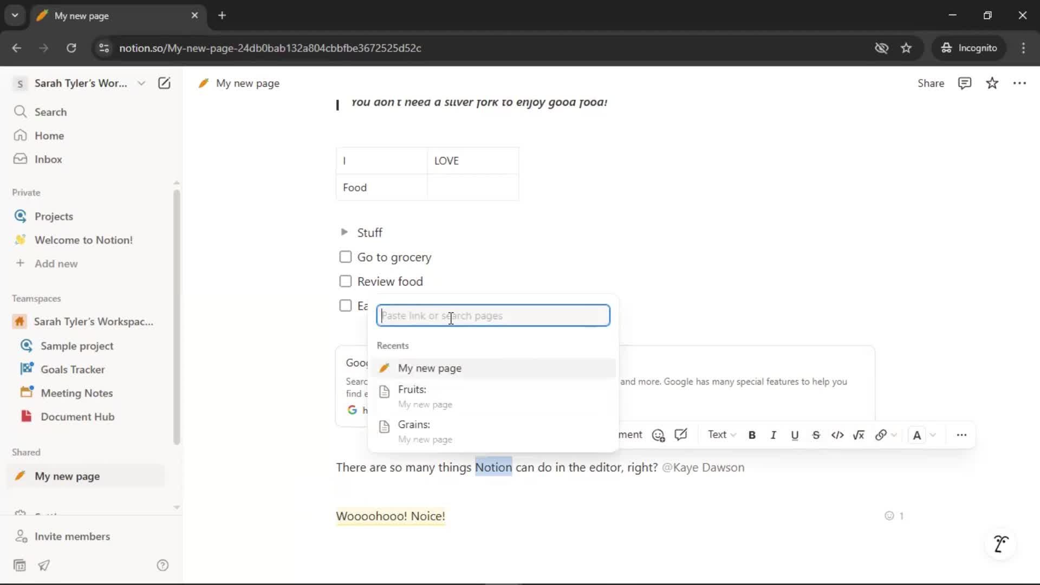Click the LOVE table cell
The image size is (1040, 585).
473,161
